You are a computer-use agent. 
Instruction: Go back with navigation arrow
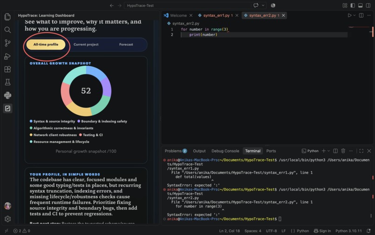112,6
